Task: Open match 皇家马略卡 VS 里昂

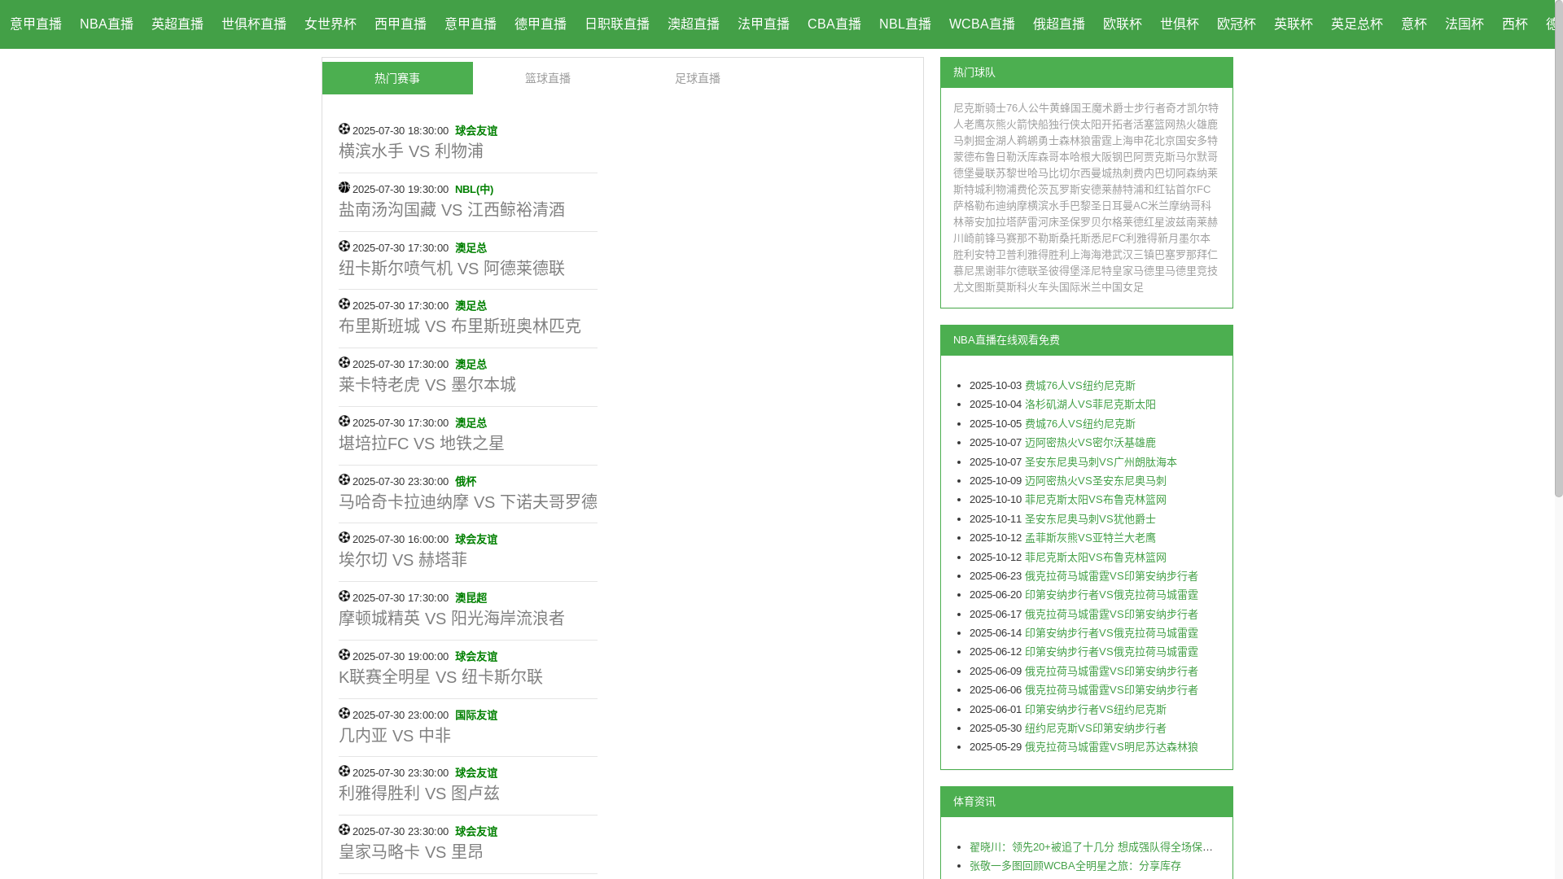Action: pos(411,852)
